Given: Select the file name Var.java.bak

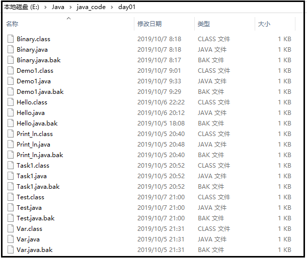Looking at the screenshot, I should click(34, 250).
